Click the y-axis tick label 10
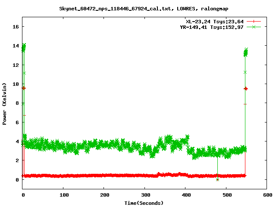The width and height of the screenshot is (276, 207). (x=16, y=84)
